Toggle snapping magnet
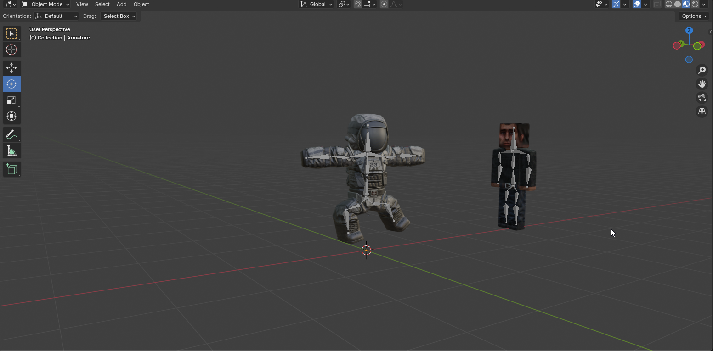The image size is (713, 351). (358, 4)
